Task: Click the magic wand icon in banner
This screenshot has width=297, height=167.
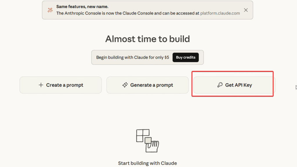Action: [50, 10]
